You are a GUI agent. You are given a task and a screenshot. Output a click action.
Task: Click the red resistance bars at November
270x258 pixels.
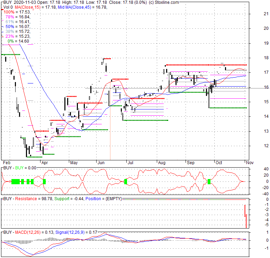pos(245,216)
